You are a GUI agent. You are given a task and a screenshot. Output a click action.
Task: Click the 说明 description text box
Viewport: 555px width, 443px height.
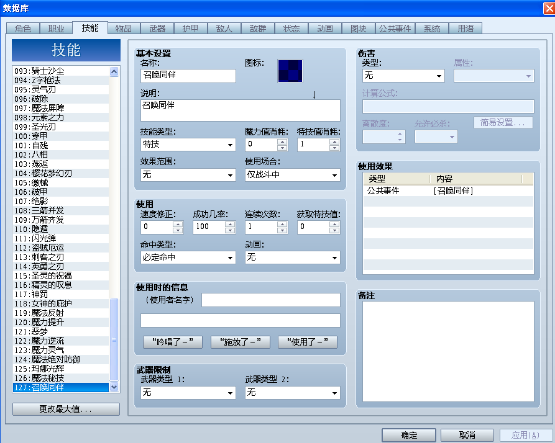click(x=241, y=110)
